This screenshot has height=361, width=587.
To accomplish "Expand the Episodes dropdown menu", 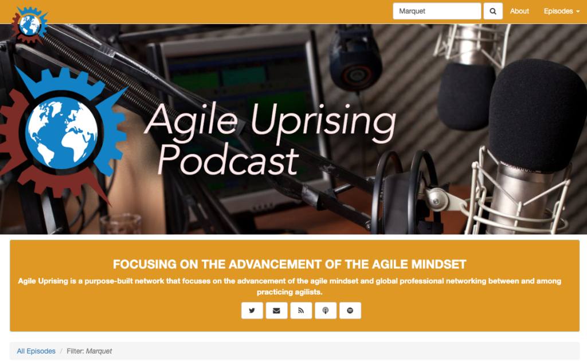I will (562, 11).
